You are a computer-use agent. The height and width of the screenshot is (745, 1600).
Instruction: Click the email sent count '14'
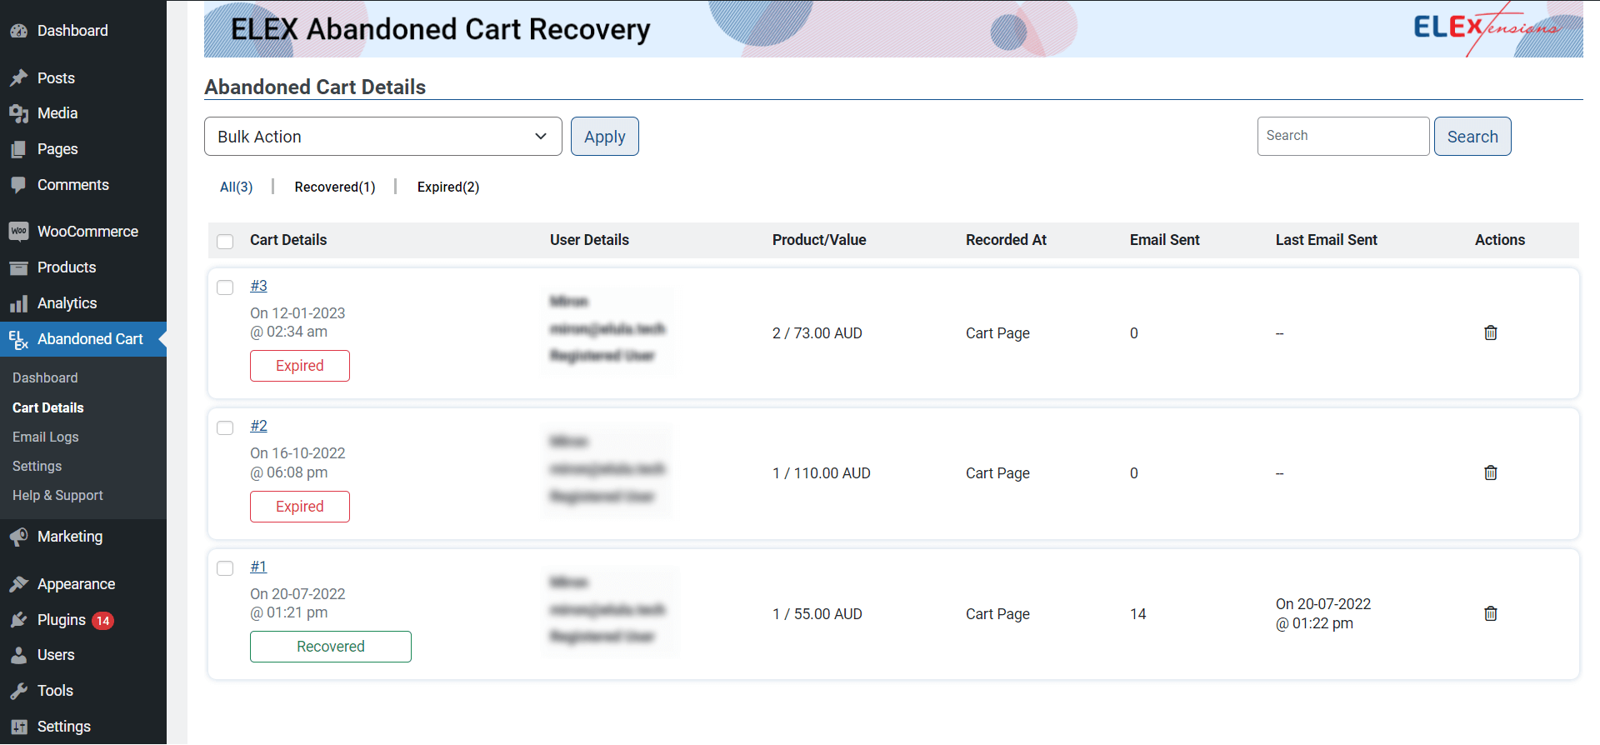[x=1138, y=614]
